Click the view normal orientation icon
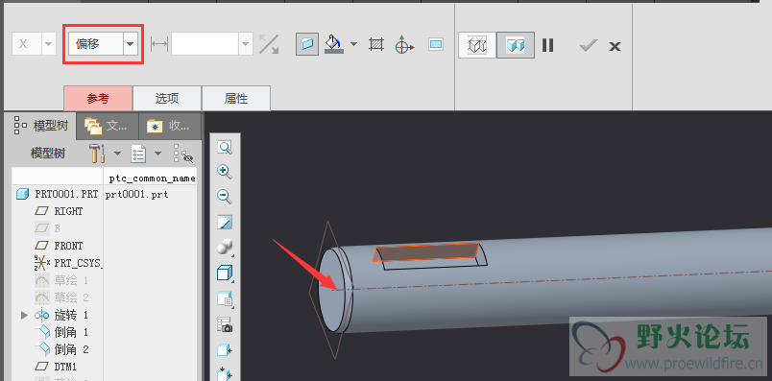Screen dimensions: 772x381 click(x=225, y=350)
